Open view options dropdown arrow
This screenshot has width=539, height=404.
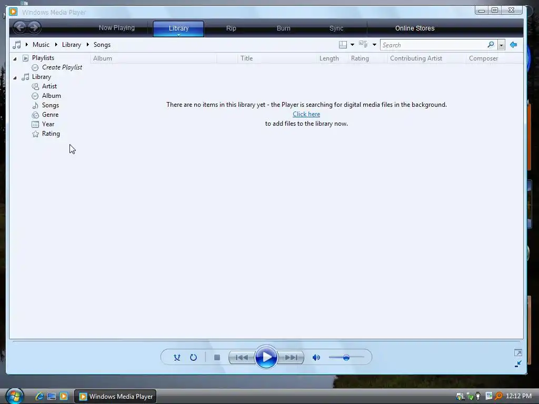point(374,45)
